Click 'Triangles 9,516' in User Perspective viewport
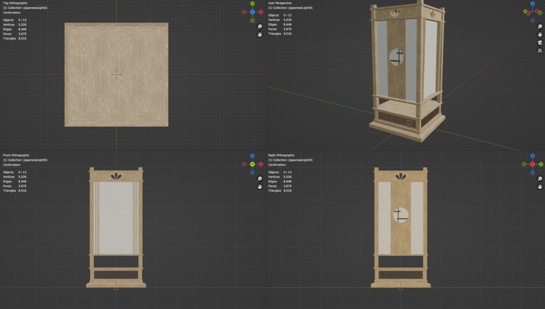Screen dimensions: 545x309 280,34
